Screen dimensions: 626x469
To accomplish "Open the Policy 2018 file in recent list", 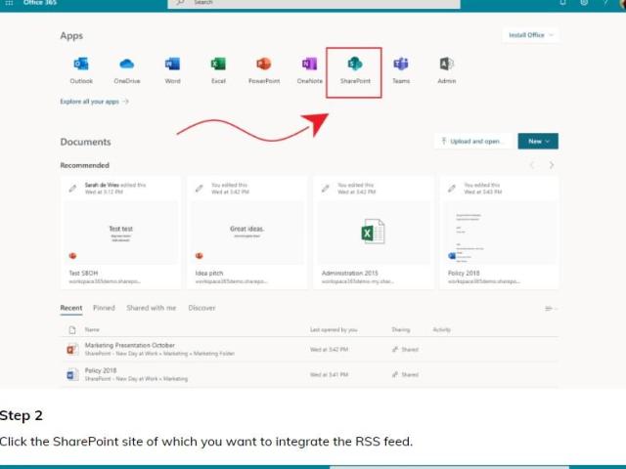I will [x=101, y=370].
